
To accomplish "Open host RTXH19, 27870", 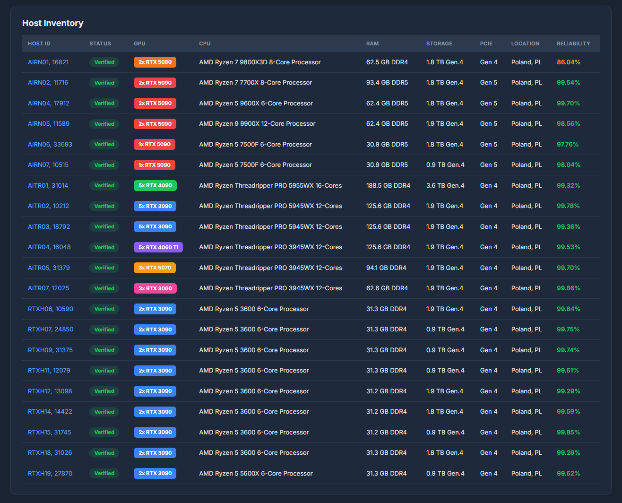I will pyautogui.click(x=50, y=473).
